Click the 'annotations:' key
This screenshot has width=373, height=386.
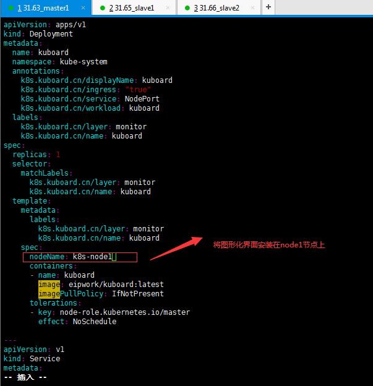point(38,71)
